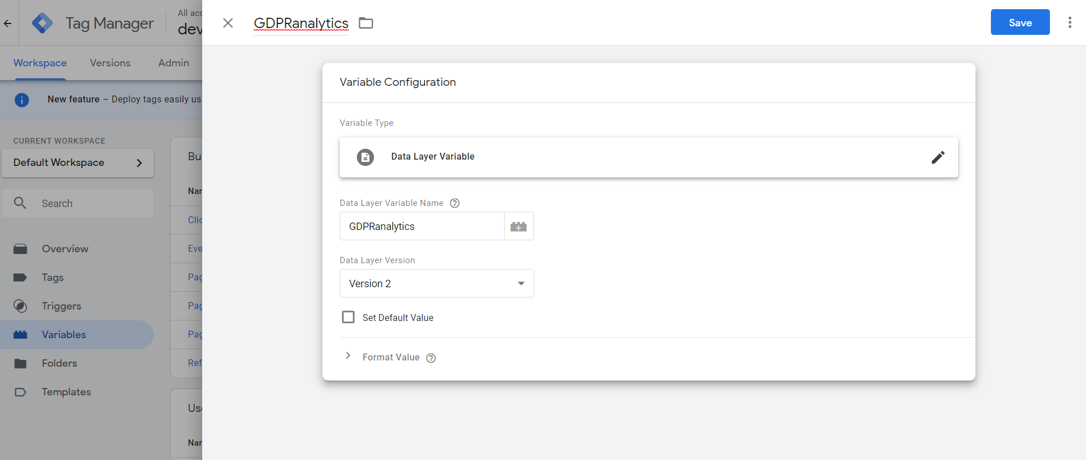
Task: Click the Variable Configuration heading
Action: click(x=398, y=82)
